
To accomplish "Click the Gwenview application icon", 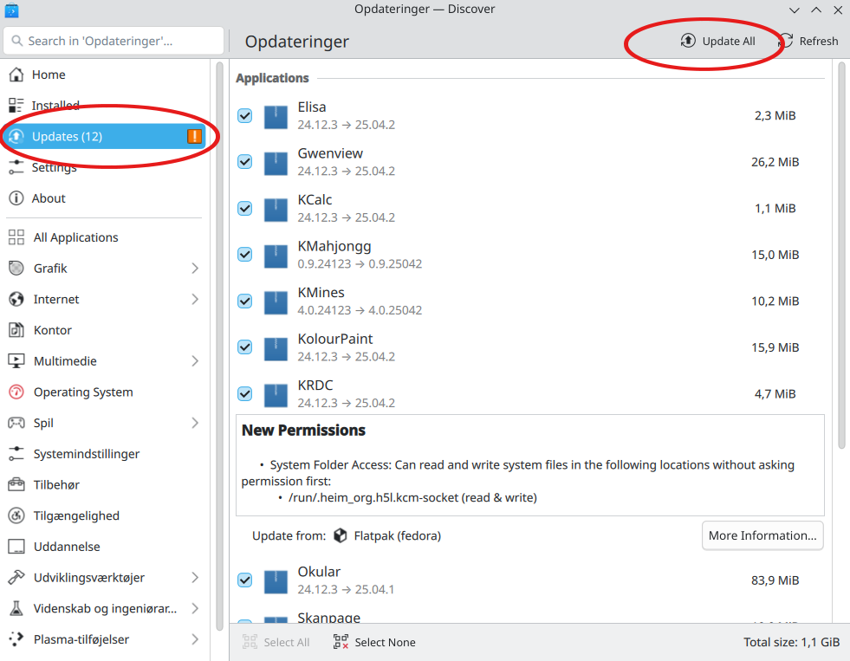I will (x=275, y=162).
